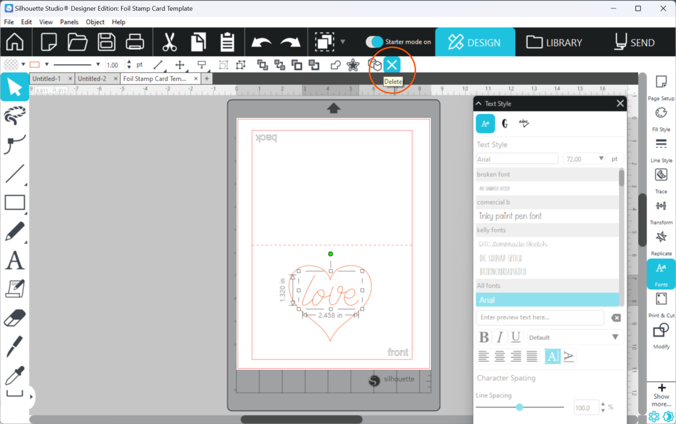The image size is (676, 424).
Task: Set right text alignment
Action: pos(516,356)
